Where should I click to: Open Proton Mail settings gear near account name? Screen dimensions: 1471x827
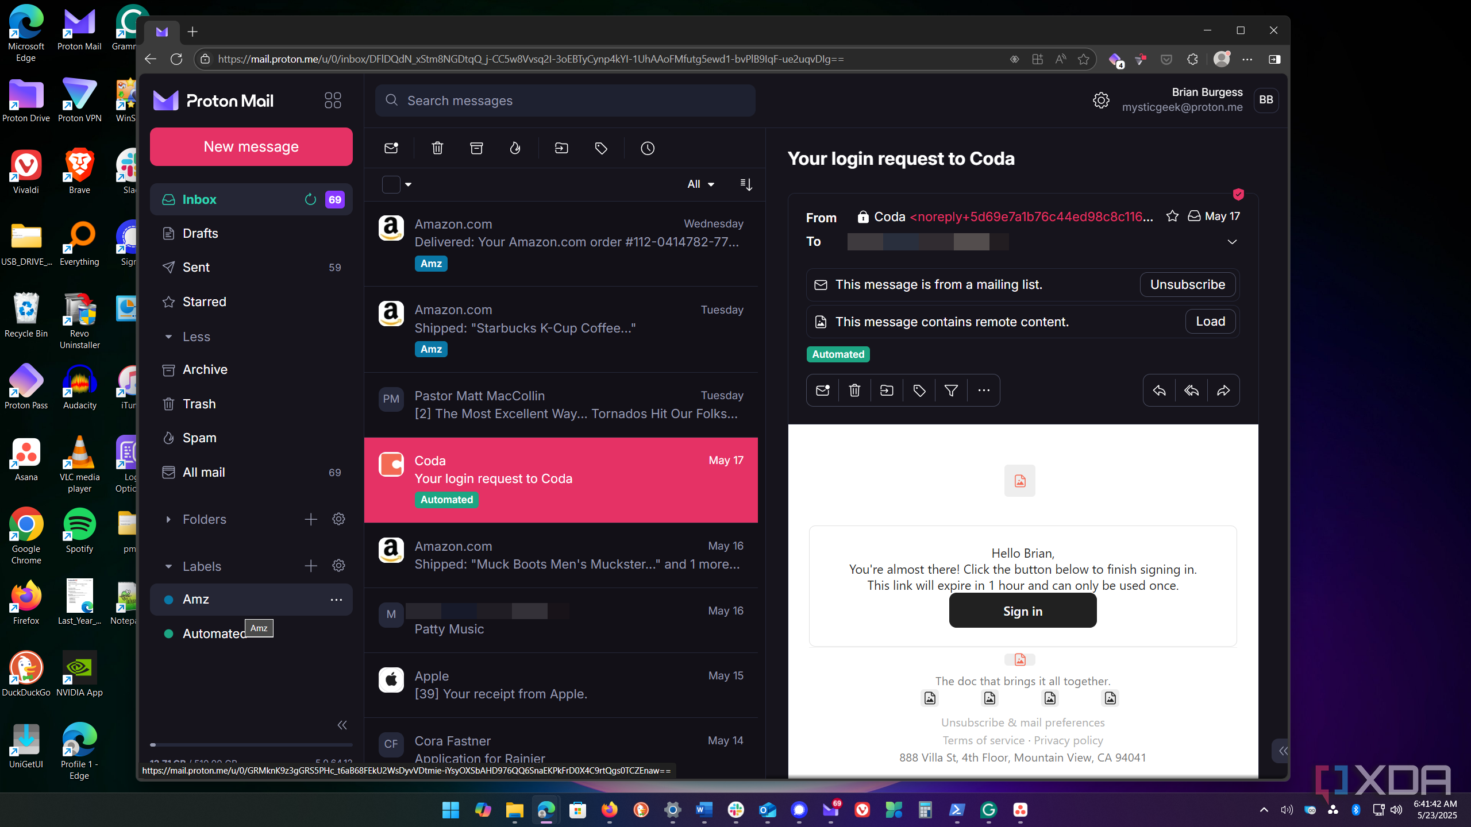tap(1101, 100)
